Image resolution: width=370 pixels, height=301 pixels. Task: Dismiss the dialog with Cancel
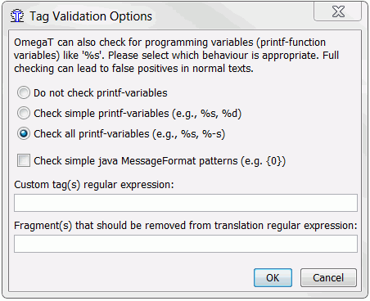(328, 277)
